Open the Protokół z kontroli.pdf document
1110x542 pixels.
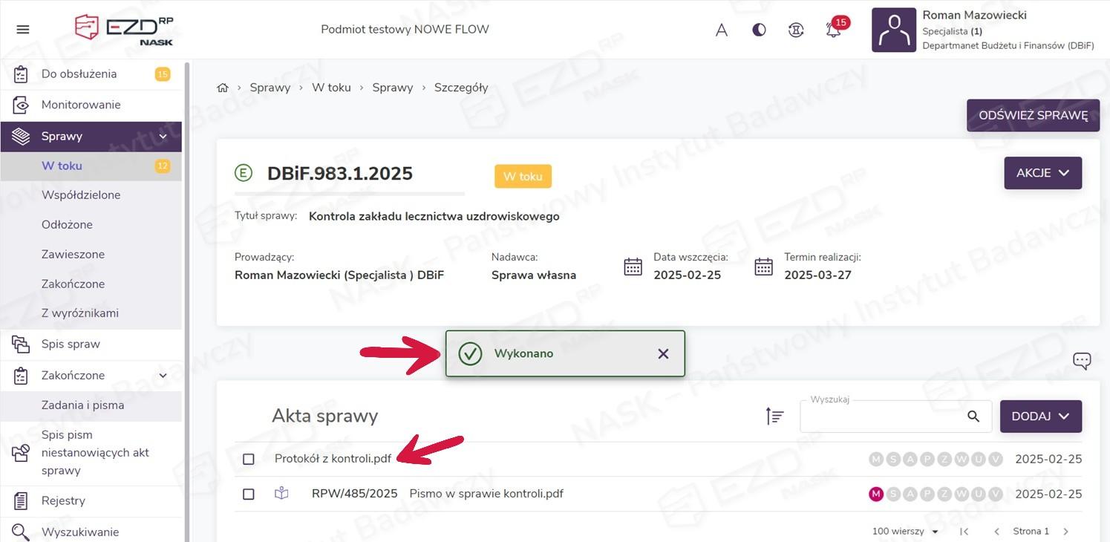point(333,459)
